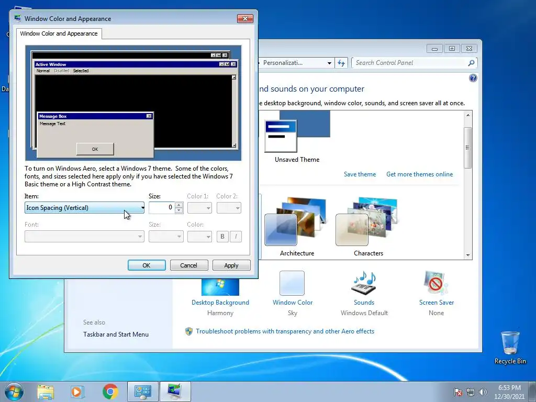Screen dimensions: 536x402
Task: Close the Window Color and Appearance dialog
Action: 245,18
